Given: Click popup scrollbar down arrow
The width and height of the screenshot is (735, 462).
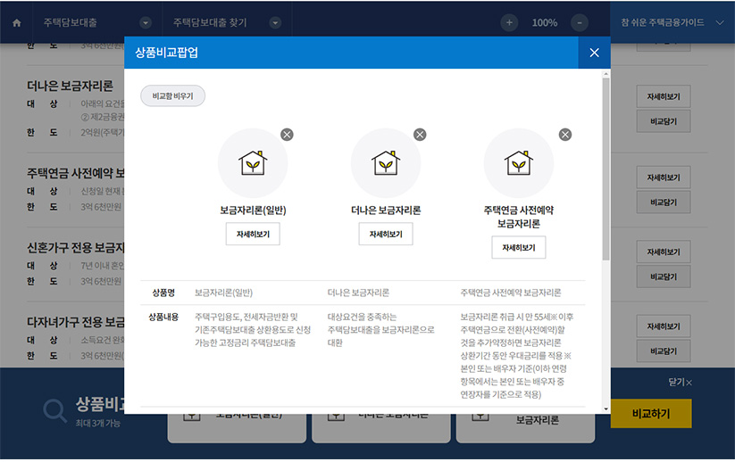Looking at the screenshot, I should (x=606, y=409).
